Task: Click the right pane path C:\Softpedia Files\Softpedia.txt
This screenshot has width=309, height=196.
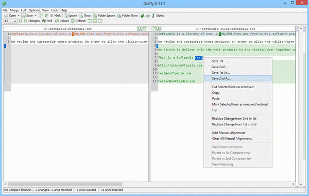Action: [226, 29]
